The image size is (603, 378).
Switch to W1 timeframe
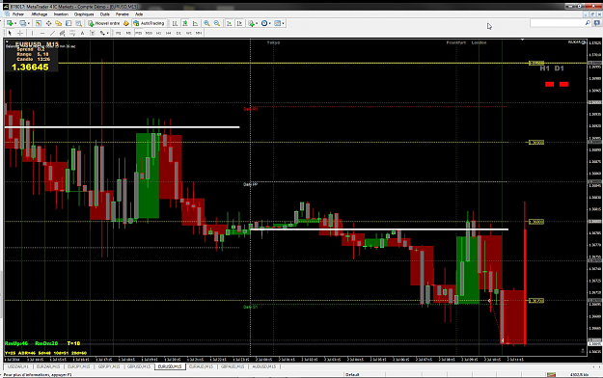tap(189, 33)
